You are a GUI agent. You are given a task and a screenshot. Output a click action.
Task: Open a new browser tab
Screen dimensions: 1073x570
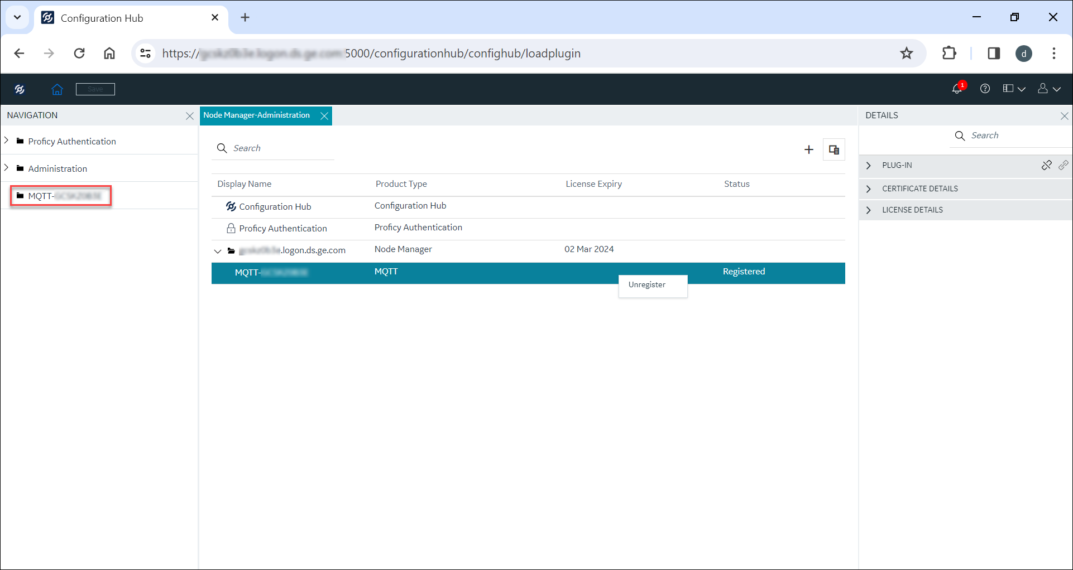[245, 18]
